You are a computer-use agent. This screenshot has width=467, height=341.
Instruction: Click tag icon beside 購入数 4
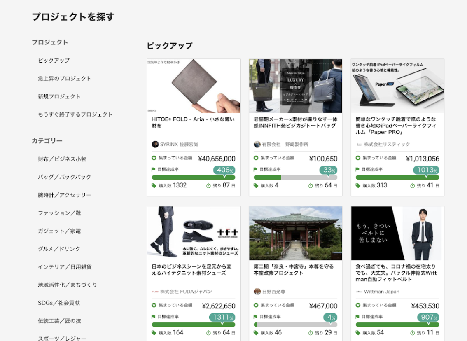coord(256,186)
